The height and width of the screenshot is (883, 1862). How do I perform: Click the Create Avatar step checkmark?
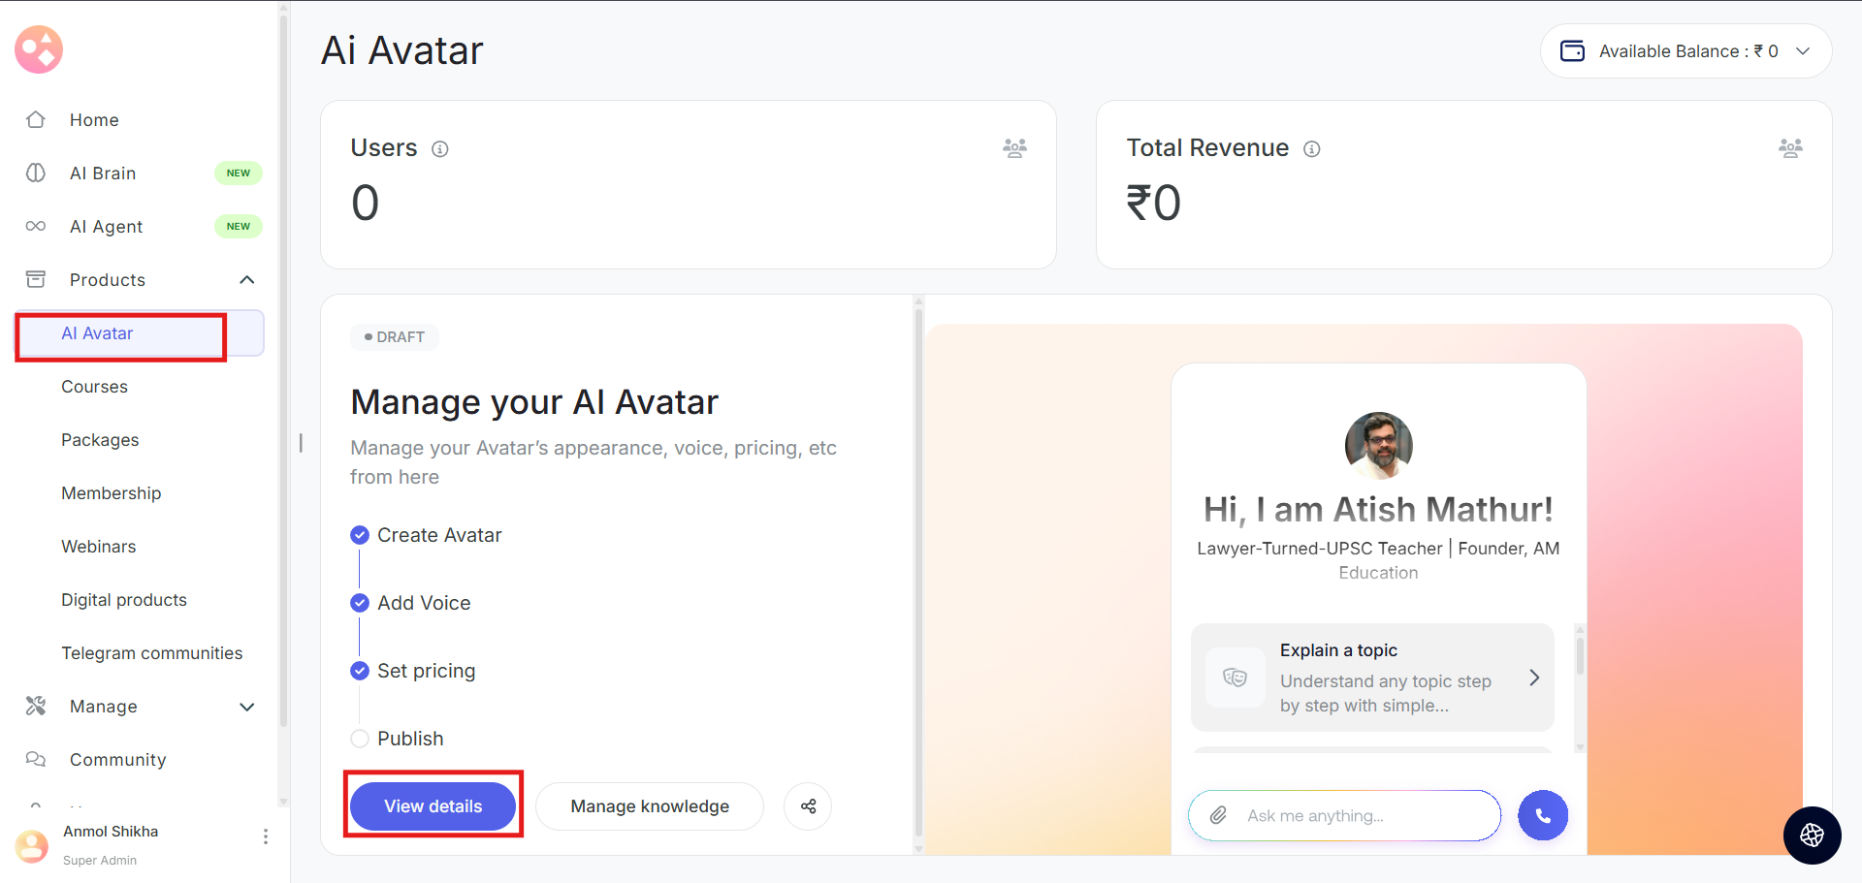[x=360, y=535]
